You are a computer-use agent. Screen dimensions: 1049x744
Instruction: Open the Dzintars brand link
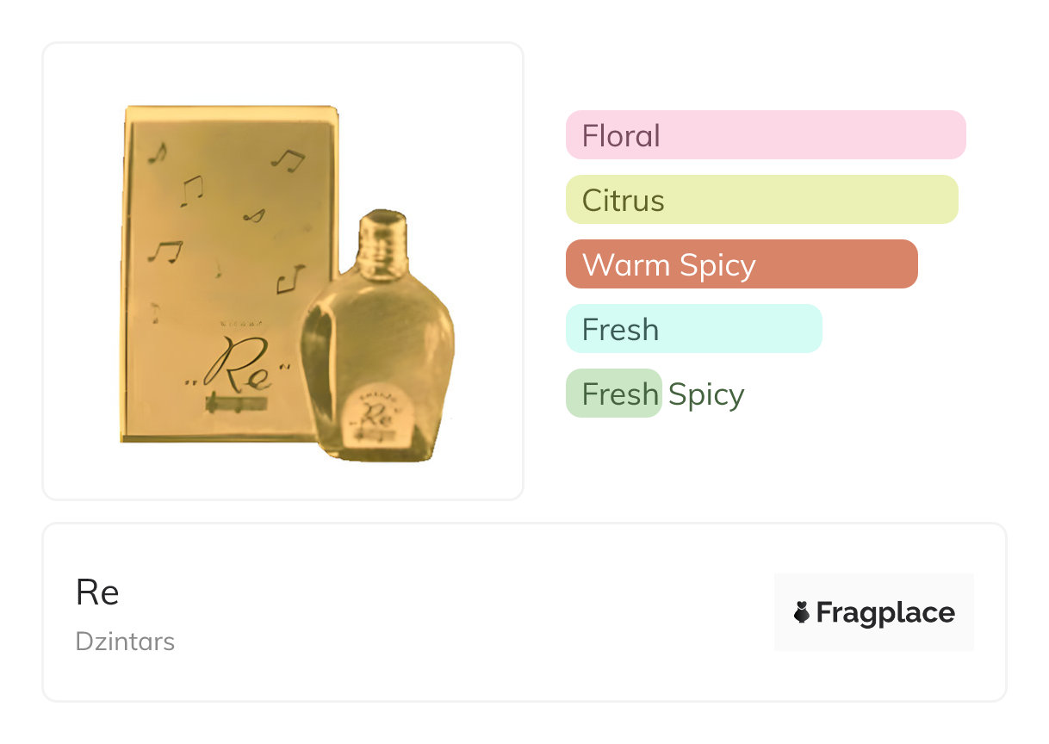click(x=125, y=642)
